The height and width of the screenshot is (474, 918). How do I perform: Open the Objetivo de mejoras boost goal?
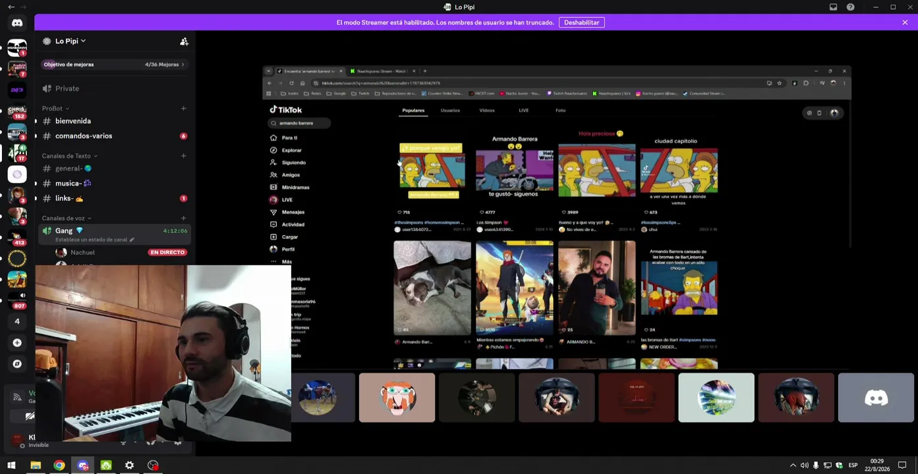click(x=114, y=65)
